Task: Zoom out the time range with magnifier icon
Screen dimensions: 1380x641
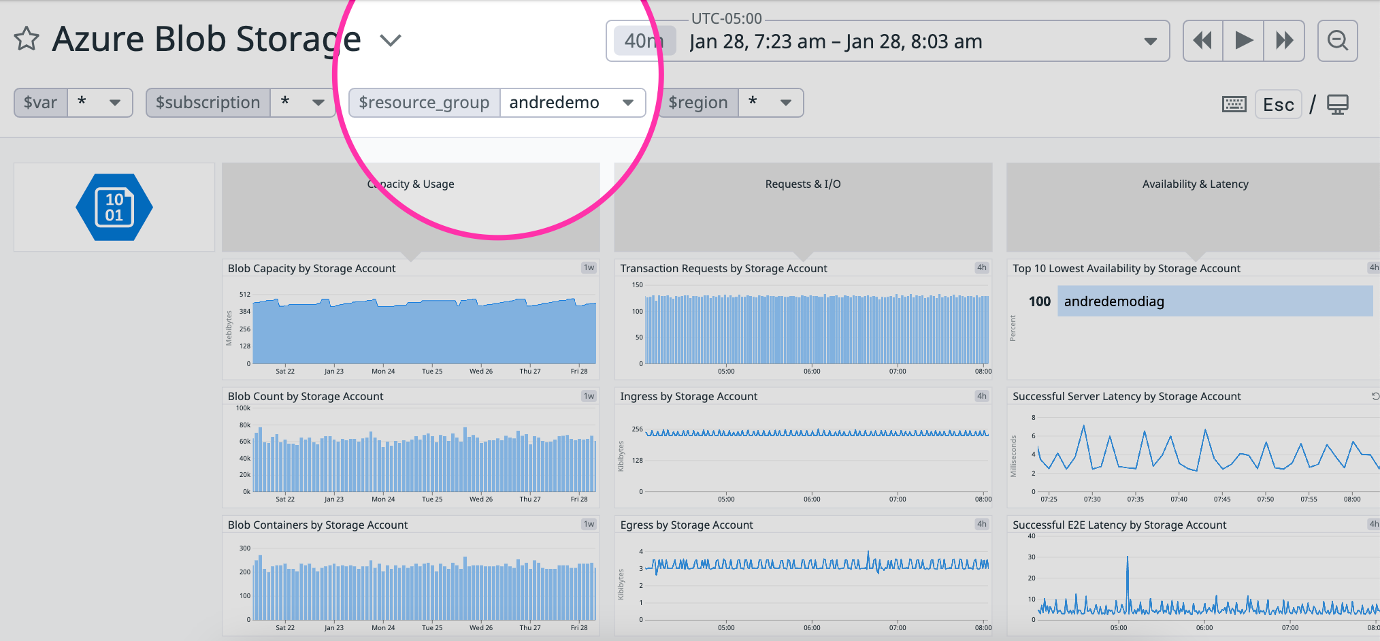Action: click(x=1337, y=41)
